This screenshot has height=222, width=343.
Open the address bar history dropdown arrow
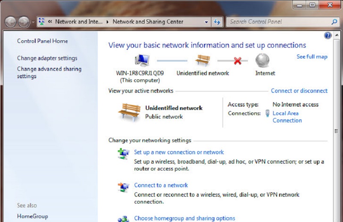coord(206,22)
